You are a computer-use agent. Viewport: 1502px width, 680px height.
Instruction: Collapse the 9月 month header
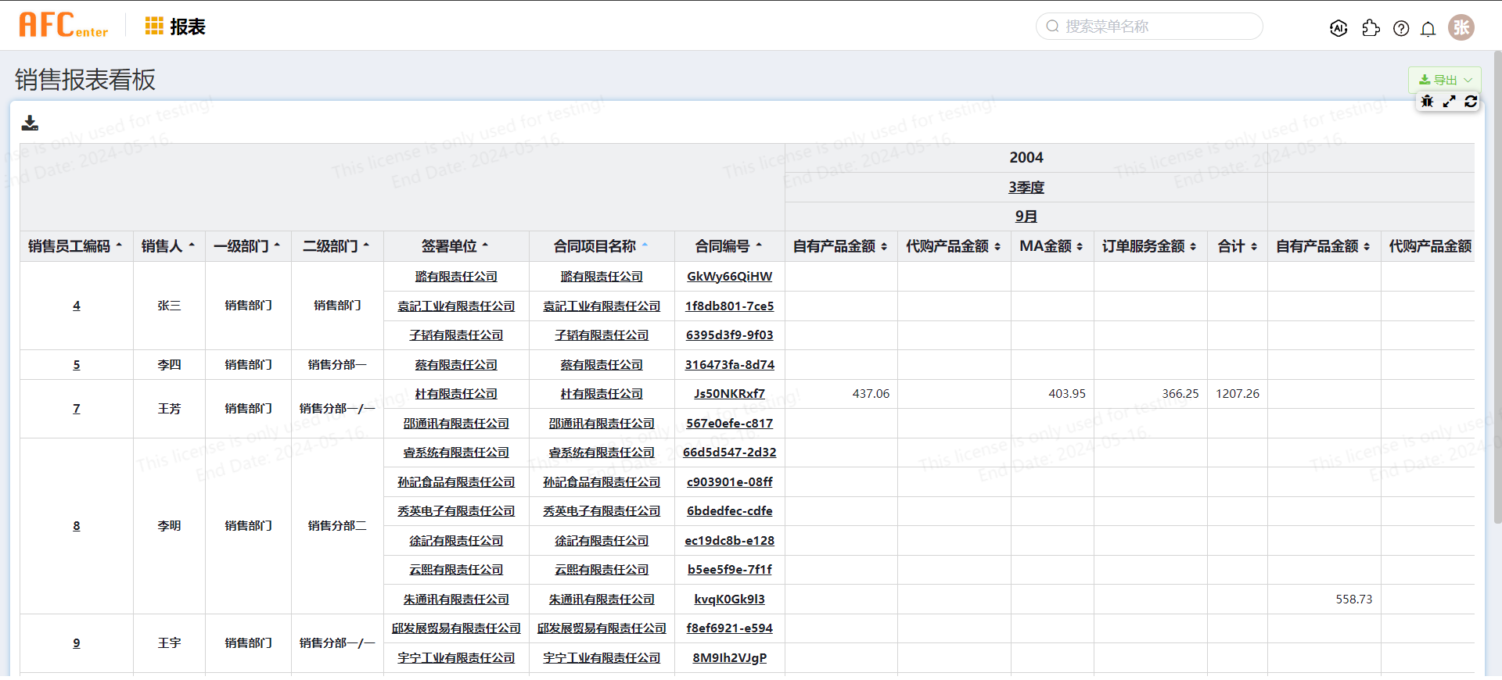pos(1026,217)
